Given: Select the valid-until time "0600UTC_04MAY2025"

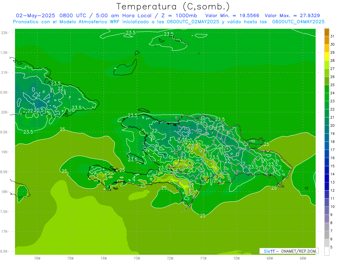Looking at the screenshot, I should [x=298, y=22].
